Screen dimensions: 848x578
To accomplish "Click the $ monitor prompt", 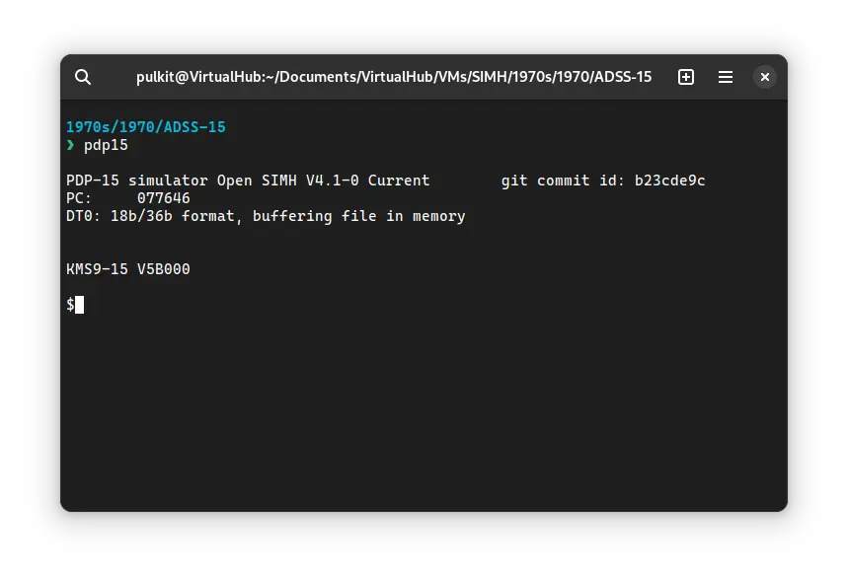I will [x=70, y=305].
